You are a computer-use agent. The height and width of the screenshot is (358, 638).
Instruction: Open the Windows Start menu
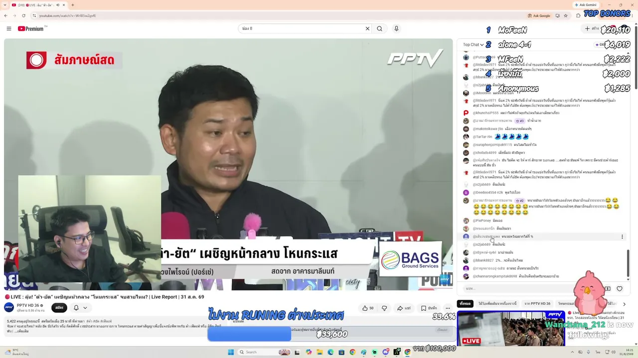pyautogui.click(x=231, y=352)
